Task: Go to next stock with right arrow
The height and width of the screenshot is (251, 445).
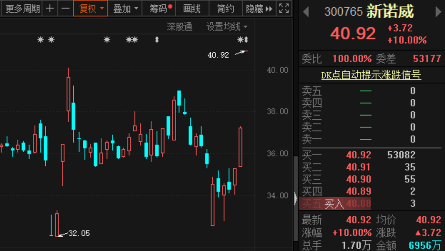Action: coord(438,12)
